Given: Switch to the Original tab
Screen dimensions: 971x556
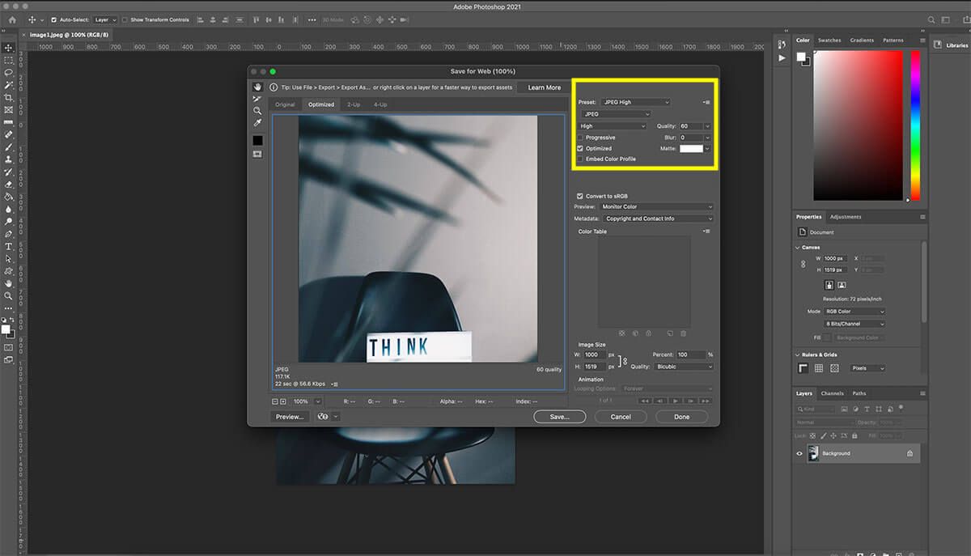Looking at the screenshot, I should [x=285, y=104].
